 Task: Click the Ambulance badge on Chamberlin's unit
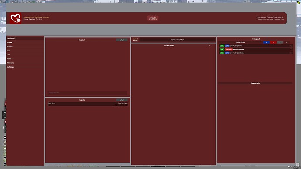pyautogui.click(x=229, y=49)
